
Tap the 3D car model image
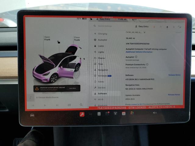click(57, 64)
